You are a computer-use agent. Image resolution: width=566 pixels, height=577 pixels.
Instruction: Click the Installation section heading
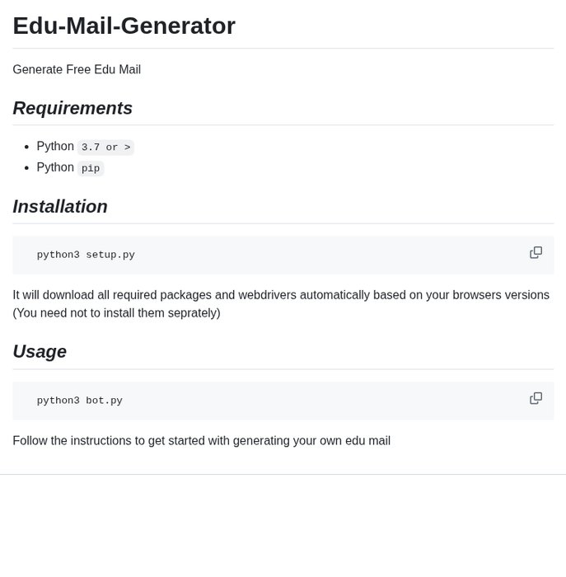point(60,206)
